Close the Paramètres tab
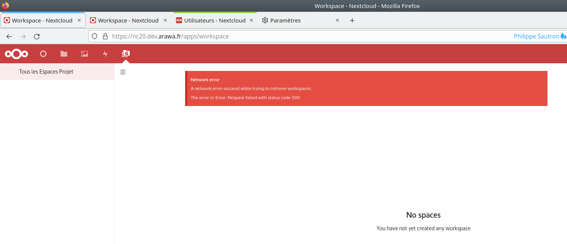This screenshot has height=244, width=567. coord(337,20)
